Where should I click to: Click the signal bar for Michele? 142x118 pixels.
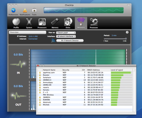[122, 105]
